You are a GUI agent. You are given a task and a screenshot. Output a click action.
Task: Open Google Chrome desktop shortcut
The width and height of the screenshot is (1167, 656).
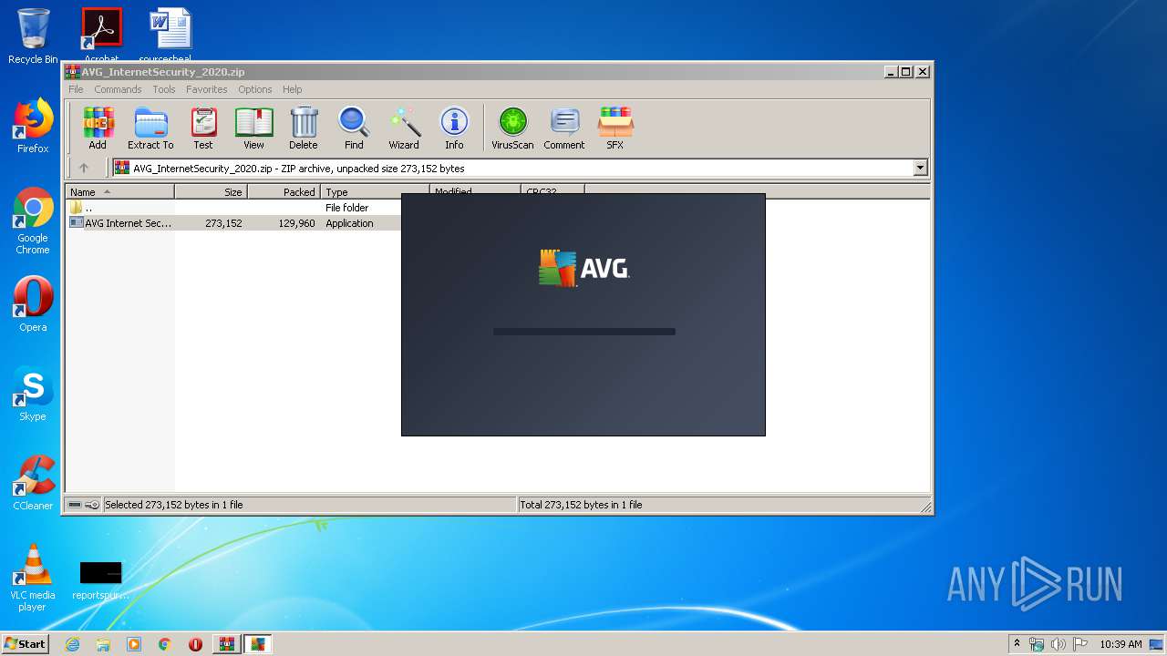(x=33, y=220)
